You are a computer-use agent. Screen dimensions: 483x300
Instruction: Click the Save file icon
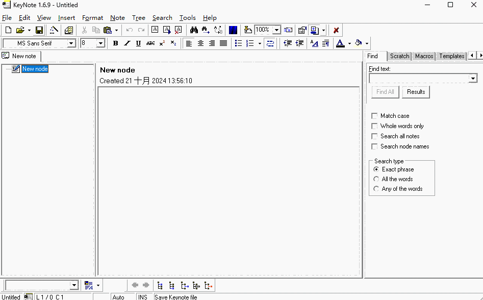[39, 30]
